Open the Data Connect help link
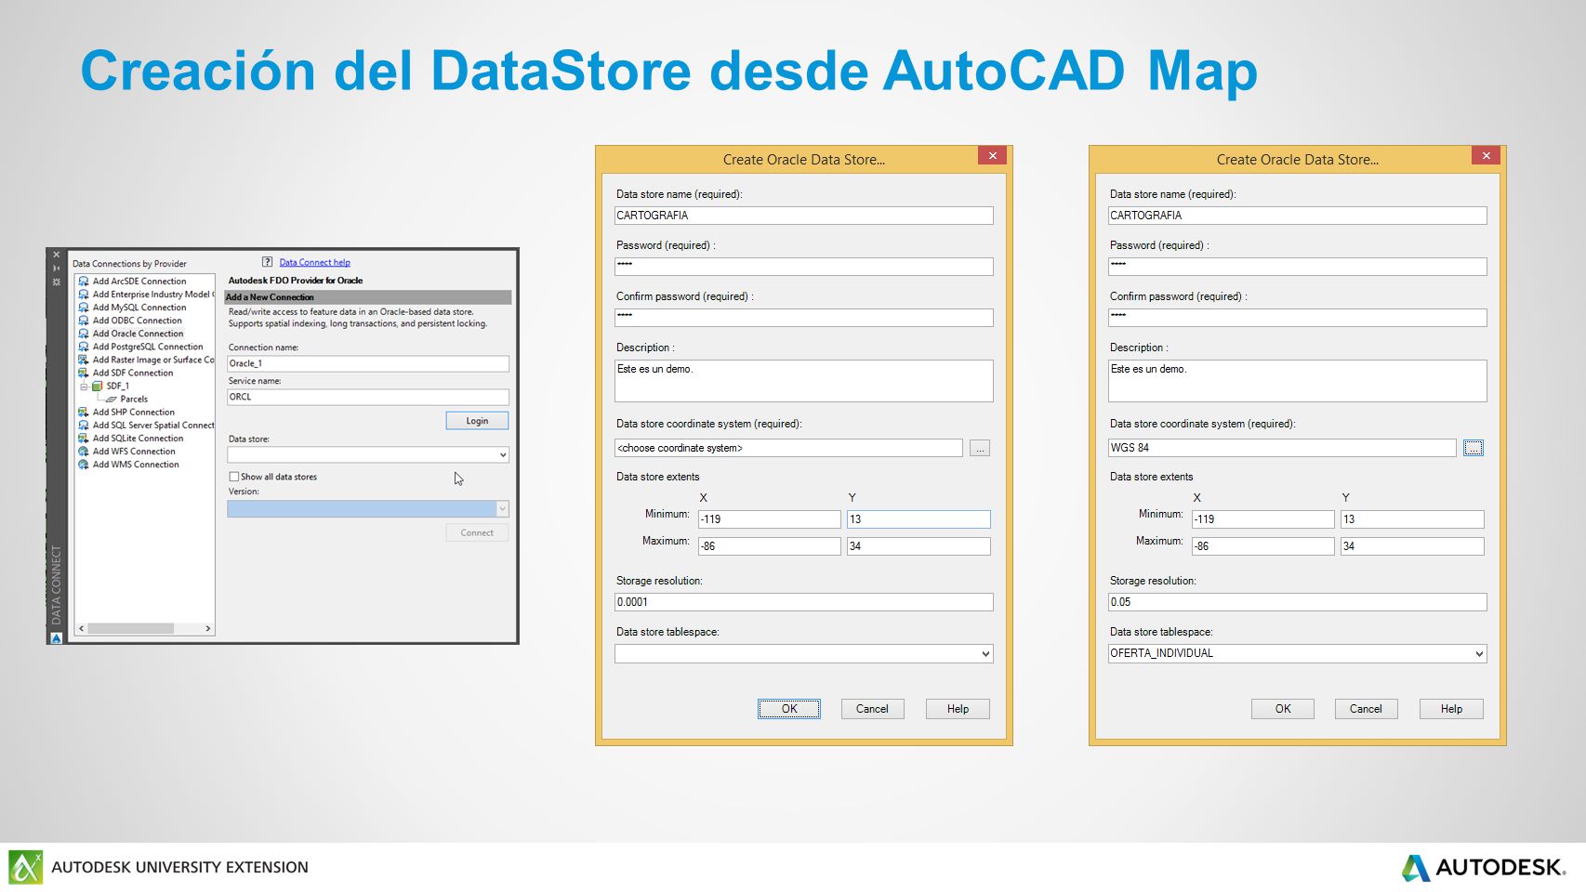Viewport: 1586px width, 892px height. pos(314,262)
